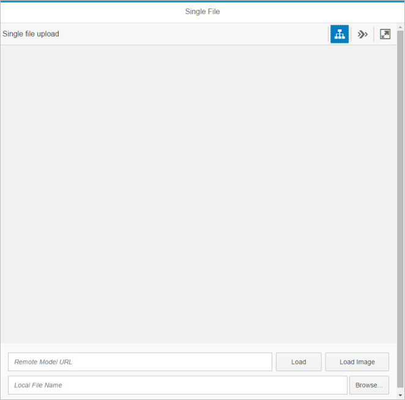Open the step navigation double-chevron icon
The height and width of the screenshot is (400, 405).
[x=363, y=34]
